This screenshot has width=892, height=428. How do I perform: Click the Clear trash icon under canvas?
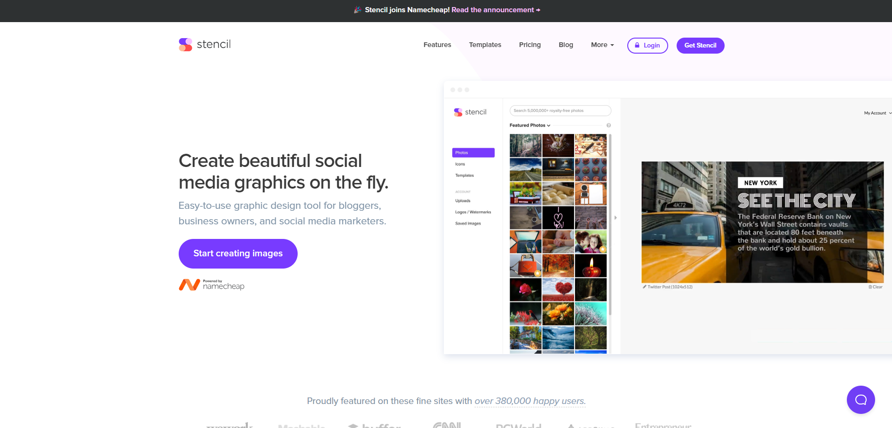pos(870,287)
